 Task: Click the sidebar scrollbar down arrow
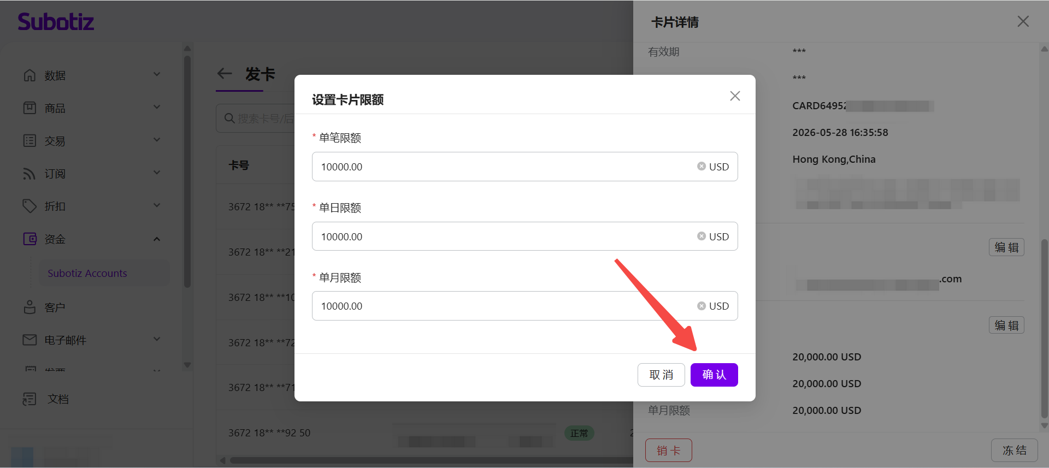(x=187, y=365)
